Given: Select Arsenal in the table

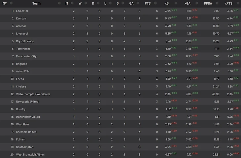Looking at the screenshot, I should [21, 26].
